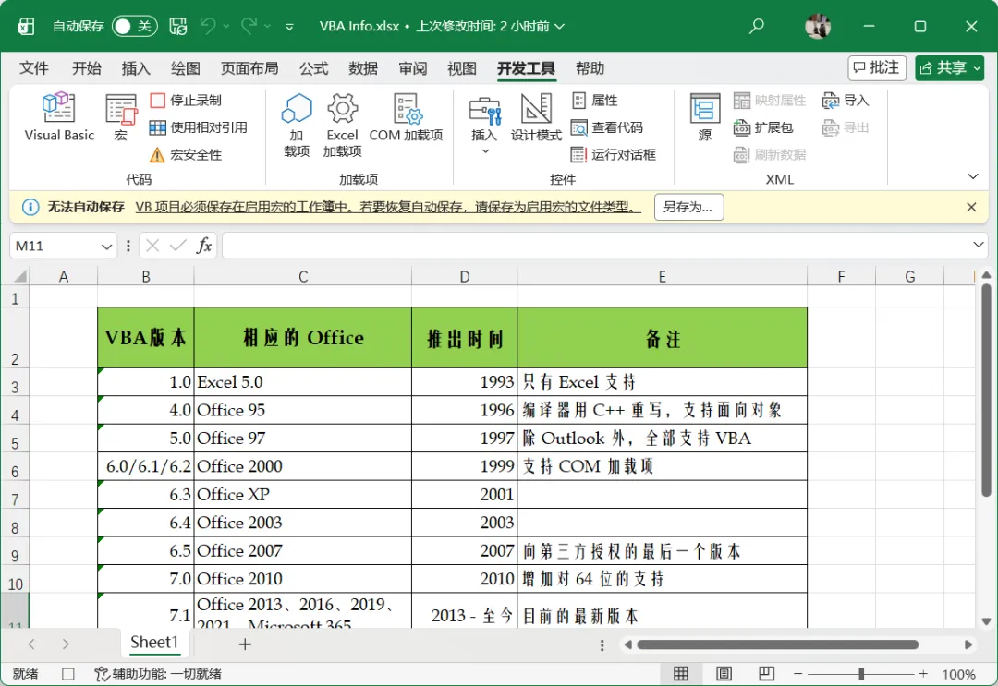Click the 批注 comments button
The width and height of the screenshot is (998, 686).
click(877, 68)
